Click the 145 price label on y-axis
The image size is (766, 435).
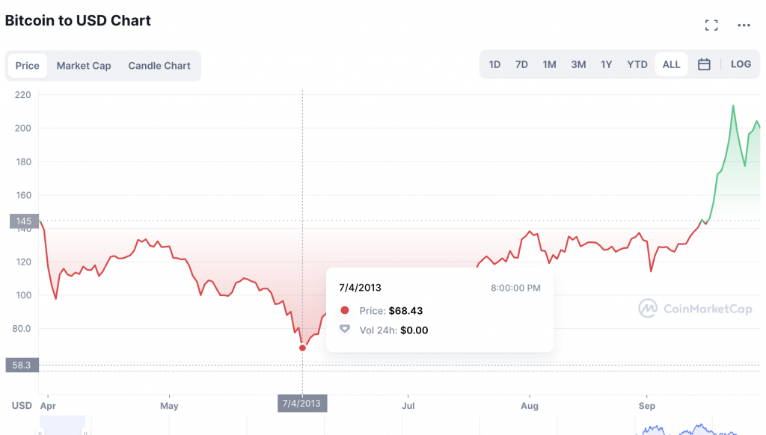coord(24,221)
